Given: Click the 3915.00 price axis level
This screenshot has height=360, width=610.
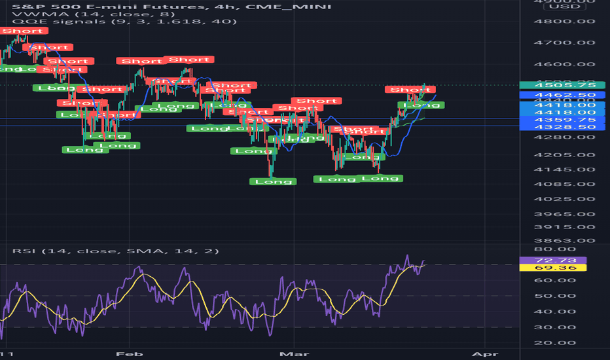Looking at the screenshot, I should (x=564, y=227).
